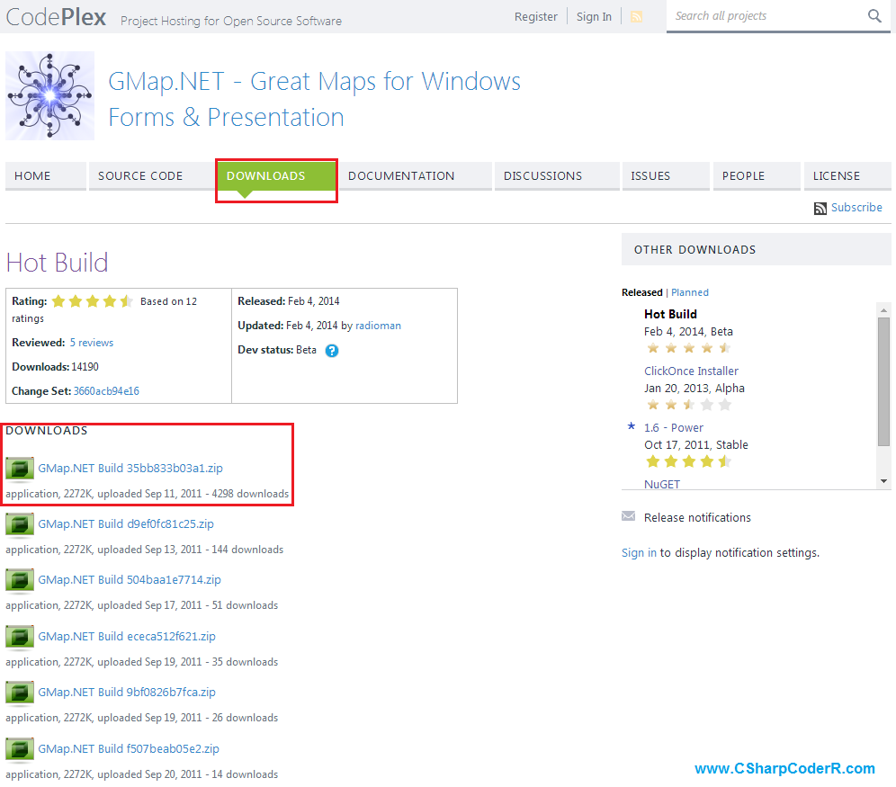The width and height of the screenshot is (896, 787).
Task: Click the CodePlex logo
Action: tap(56, 17)
